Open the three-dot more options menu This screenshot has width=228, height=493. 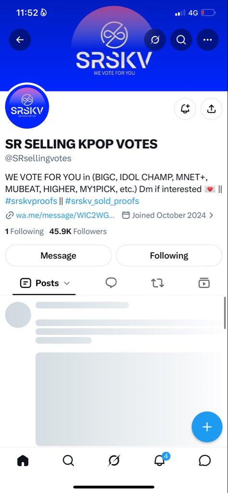(x=208, y=39)
